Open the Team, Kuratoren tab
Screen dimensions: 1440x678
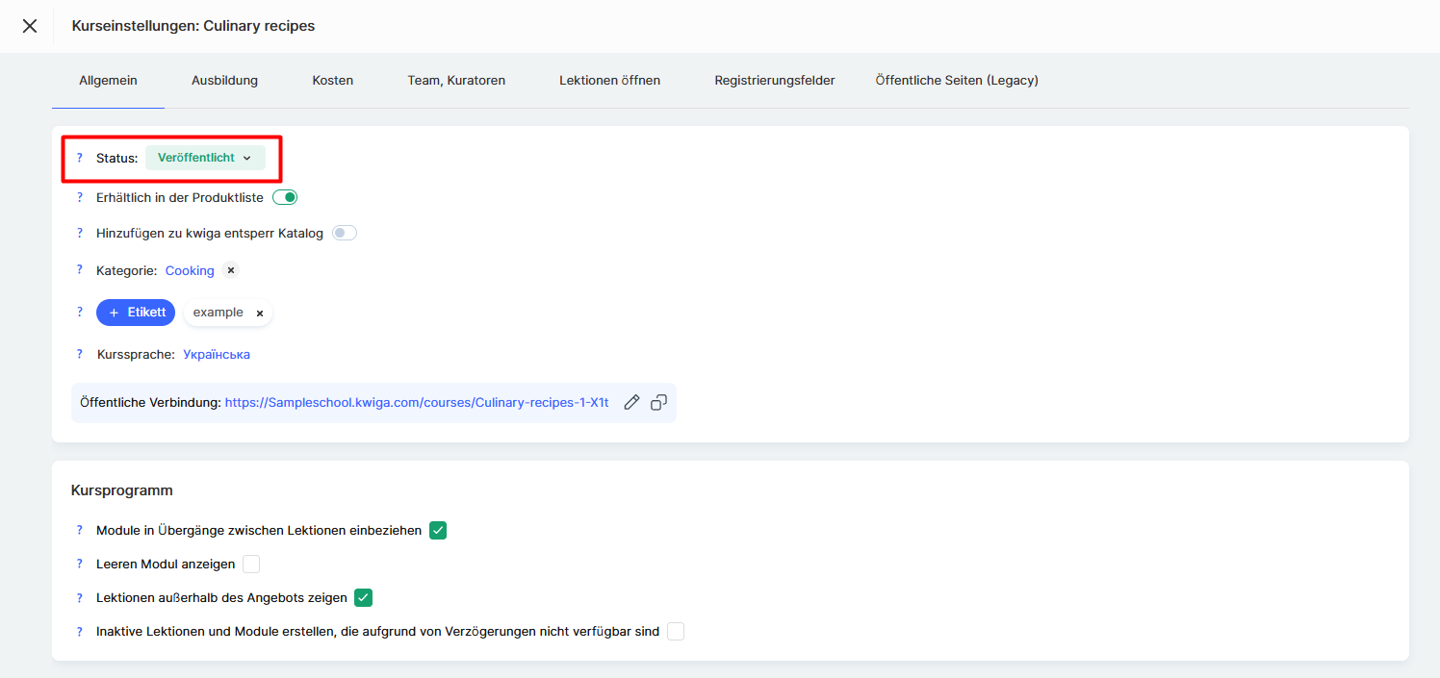coord(456,81)
